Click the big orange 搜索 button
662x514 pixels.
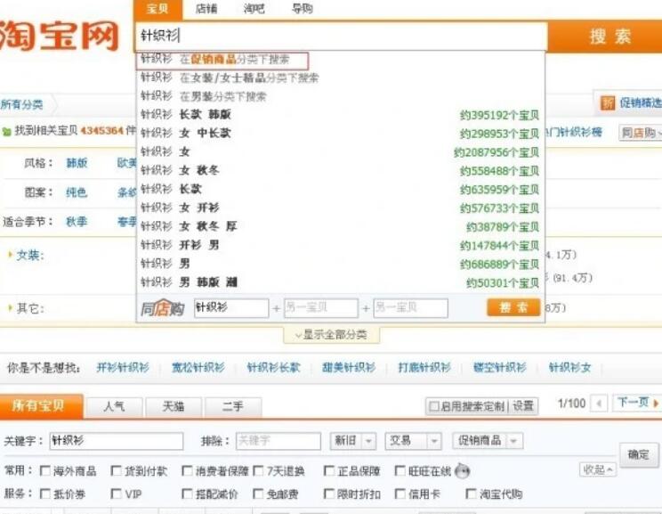(x=605, y=37)
